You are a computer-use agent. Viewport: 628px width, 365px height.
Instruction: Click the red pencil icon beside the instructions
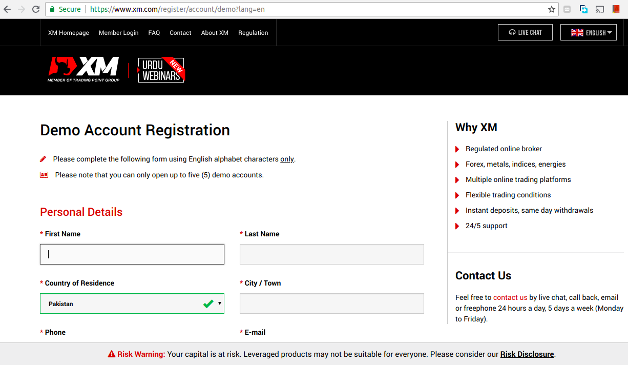[x=43, y=159]
